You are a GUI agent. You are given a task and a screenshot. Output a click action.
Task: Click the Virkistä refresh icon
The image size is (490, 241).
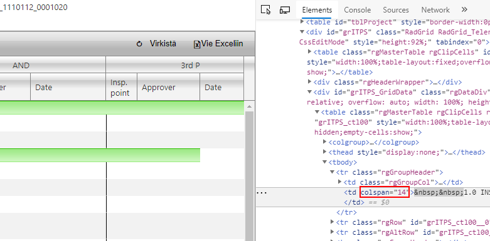139,44
